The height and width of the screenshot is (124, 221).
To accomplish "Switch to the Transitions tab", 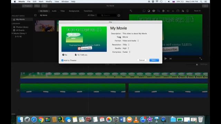I will (x=88, y=11).
